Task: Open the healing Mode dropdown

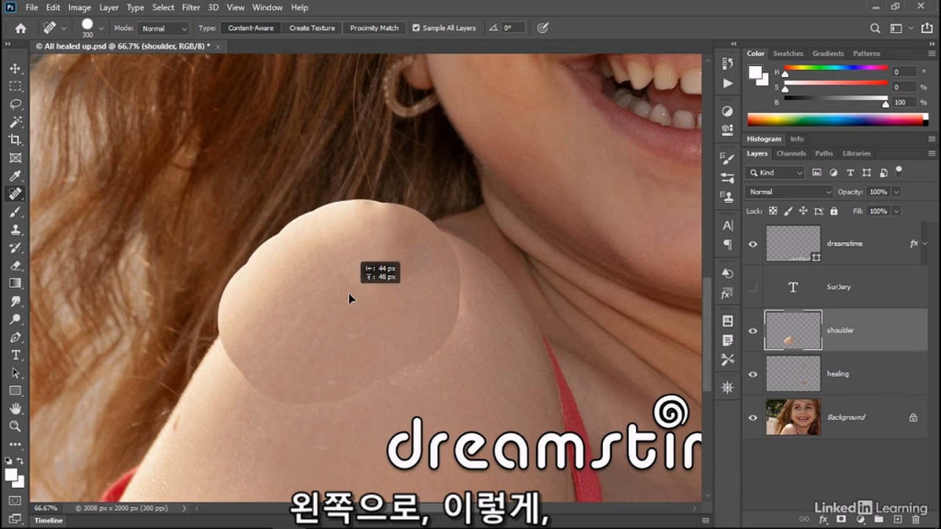Action: coord(163,28)
